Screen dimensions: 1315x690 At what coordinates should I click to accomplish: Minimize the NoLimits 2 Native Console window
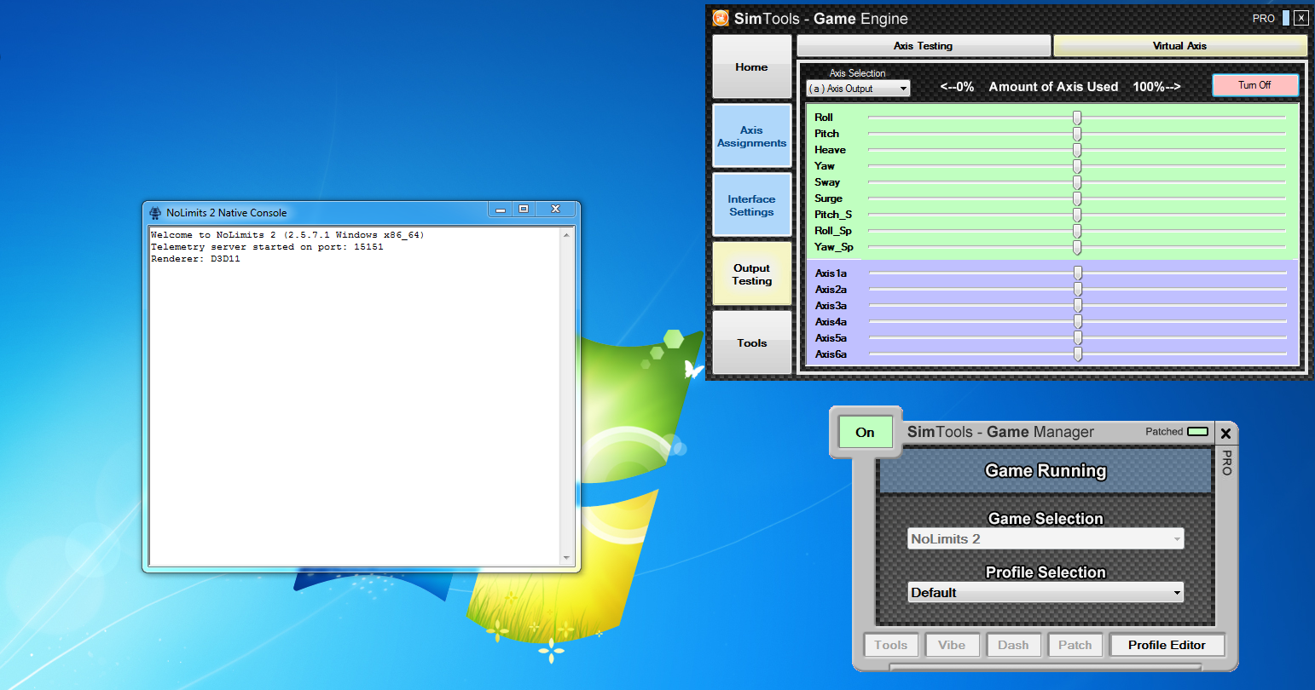(501, 210)
